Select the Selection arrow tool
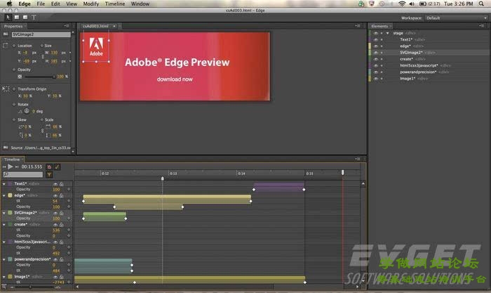This screenshot has width=491, height=293. coord(5,17)
